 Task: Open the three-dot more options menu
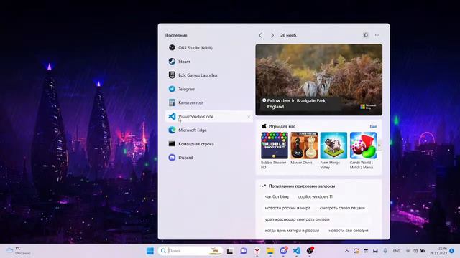coord(377,35)
